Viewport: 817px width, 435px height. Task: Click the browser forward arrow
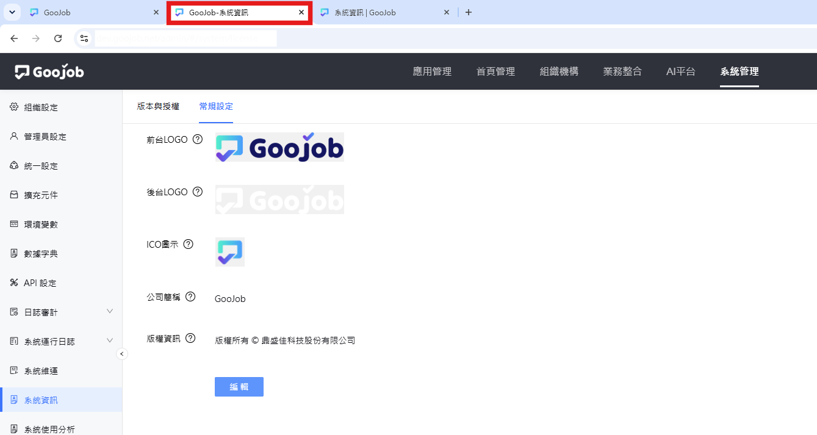click(36, 38)
